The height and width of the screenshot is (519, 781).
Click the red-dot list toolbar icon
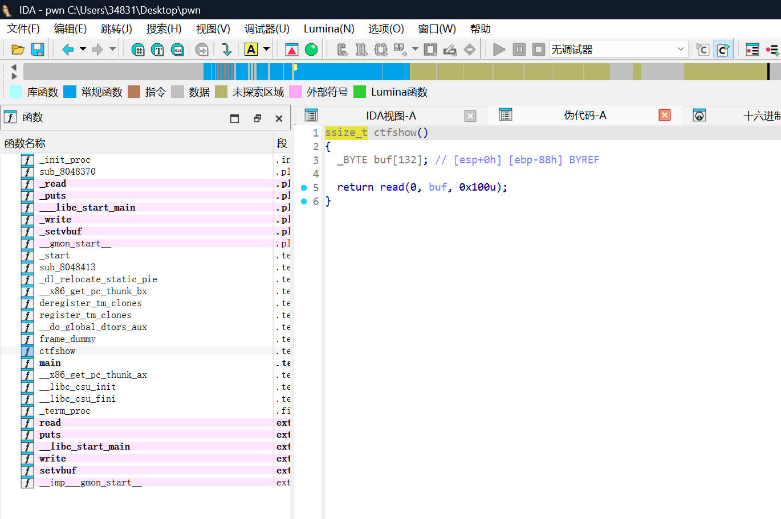pos(752,50)
